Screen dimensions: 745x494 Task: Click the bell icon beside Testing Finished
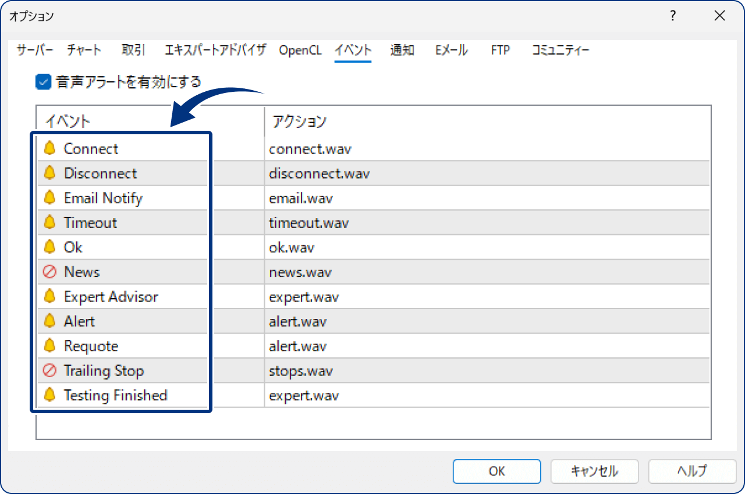[50, 396]
